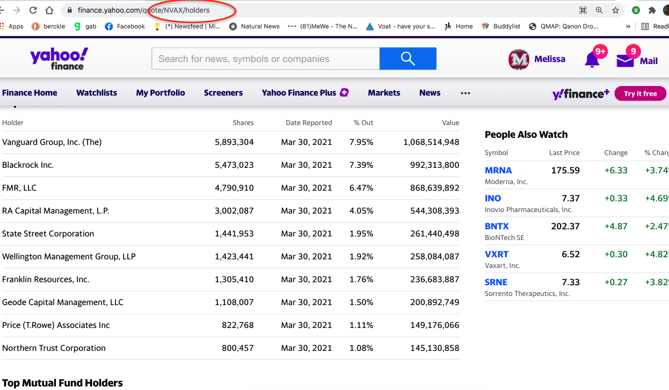Open the Voat bookmark
Viewport: 669px width, 390px height.
[400, 26]
